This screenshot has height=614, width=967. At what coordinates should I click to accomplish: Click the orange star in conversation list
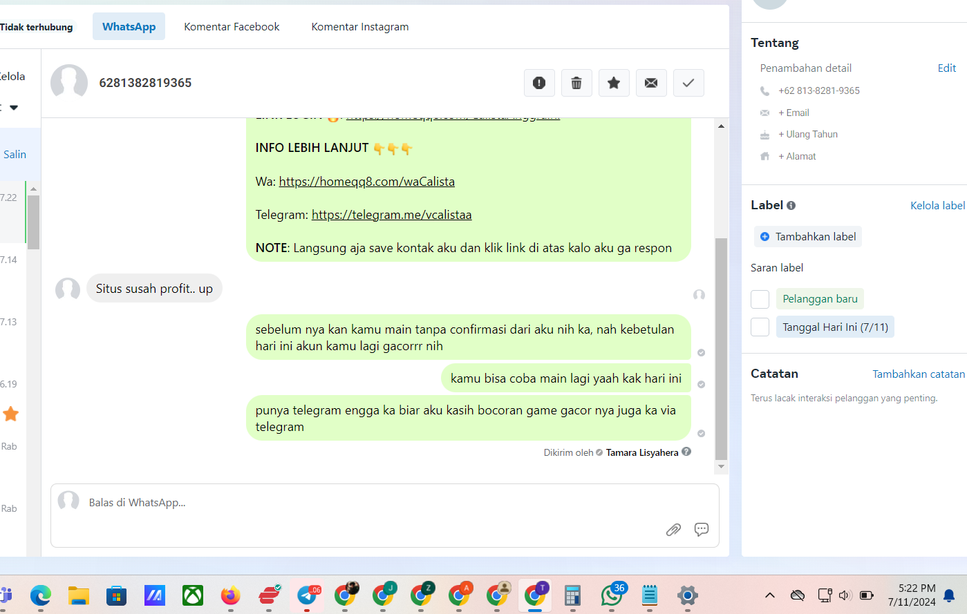(11, 414)
